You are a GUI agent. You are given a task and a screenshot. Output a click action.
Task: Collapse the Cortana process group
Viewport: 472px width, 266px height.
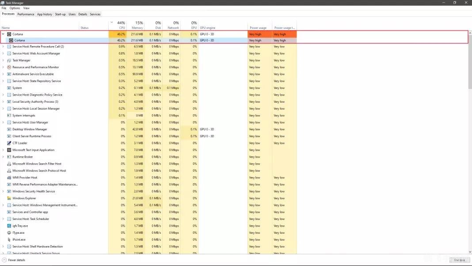3,34
